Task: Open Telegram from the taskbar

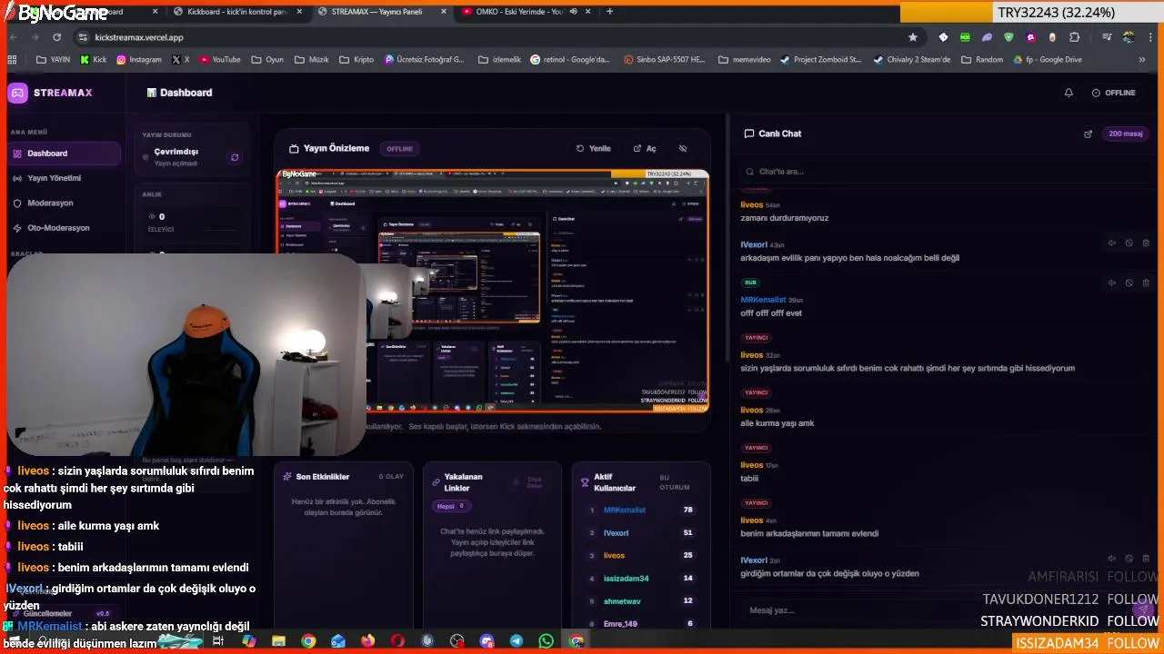Action: pyautogui.click(x=516, y=641)
